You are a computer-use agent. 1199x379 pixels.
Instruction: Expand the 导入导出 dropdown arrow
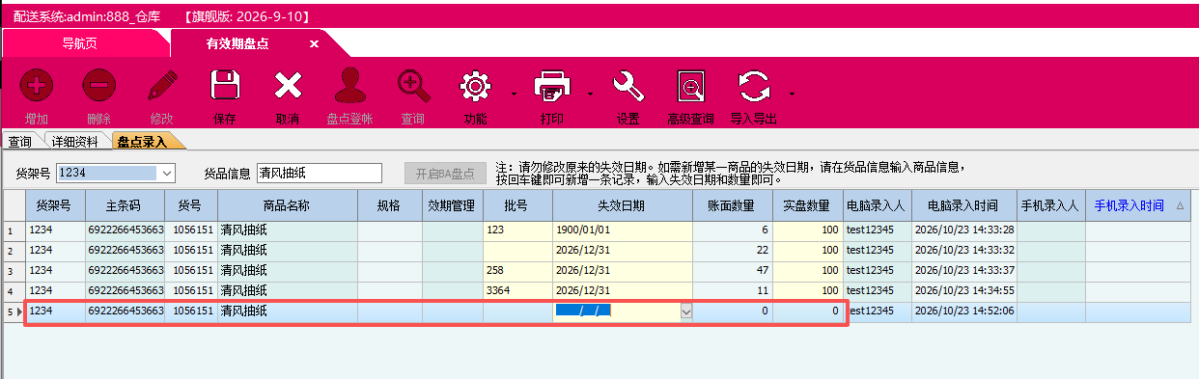point(792,95)
